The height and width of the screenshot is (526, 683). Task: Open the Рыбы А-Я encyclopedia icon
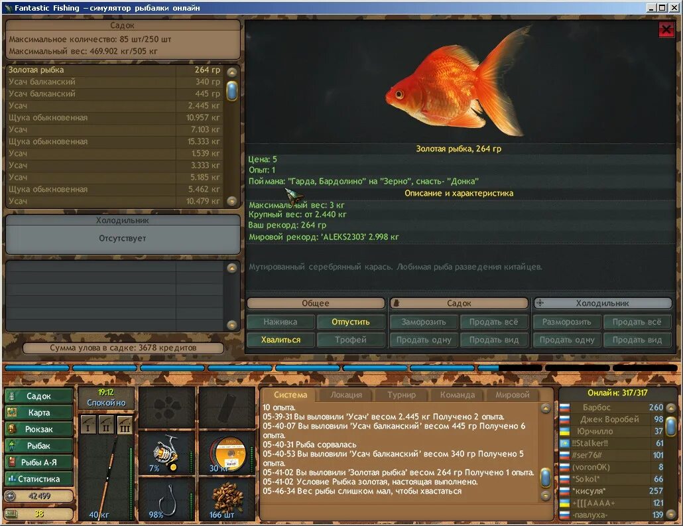pos(38,462)
